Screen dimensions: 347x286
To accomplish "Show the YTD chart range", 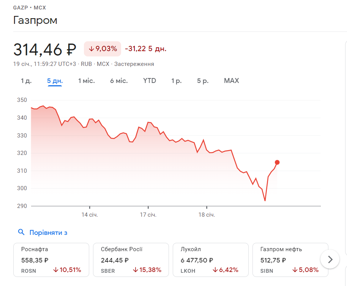I will click(150, 81).
